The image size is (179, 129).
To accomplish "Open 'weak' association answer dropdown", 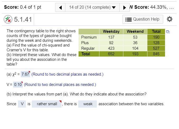I will pos(88,104).
